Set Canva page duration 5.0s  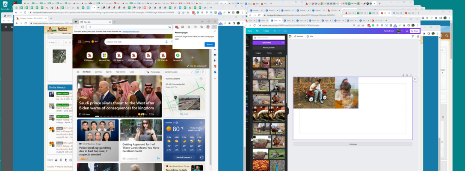click(x=310, y=36)
